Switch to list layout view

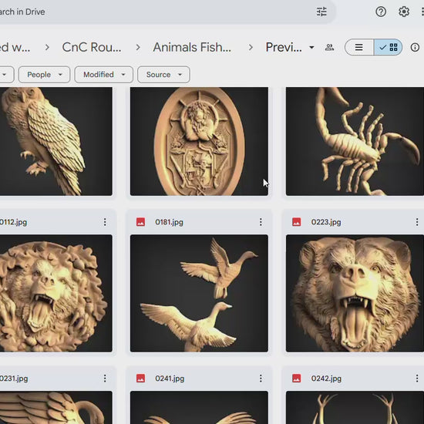(x=359, y=47)
